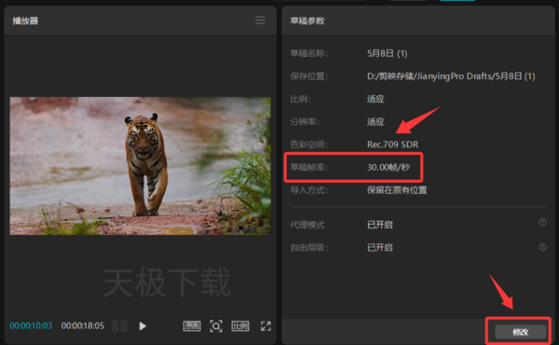
Task: Select the 播放器 panel title
Action: (x=25, y=21)
